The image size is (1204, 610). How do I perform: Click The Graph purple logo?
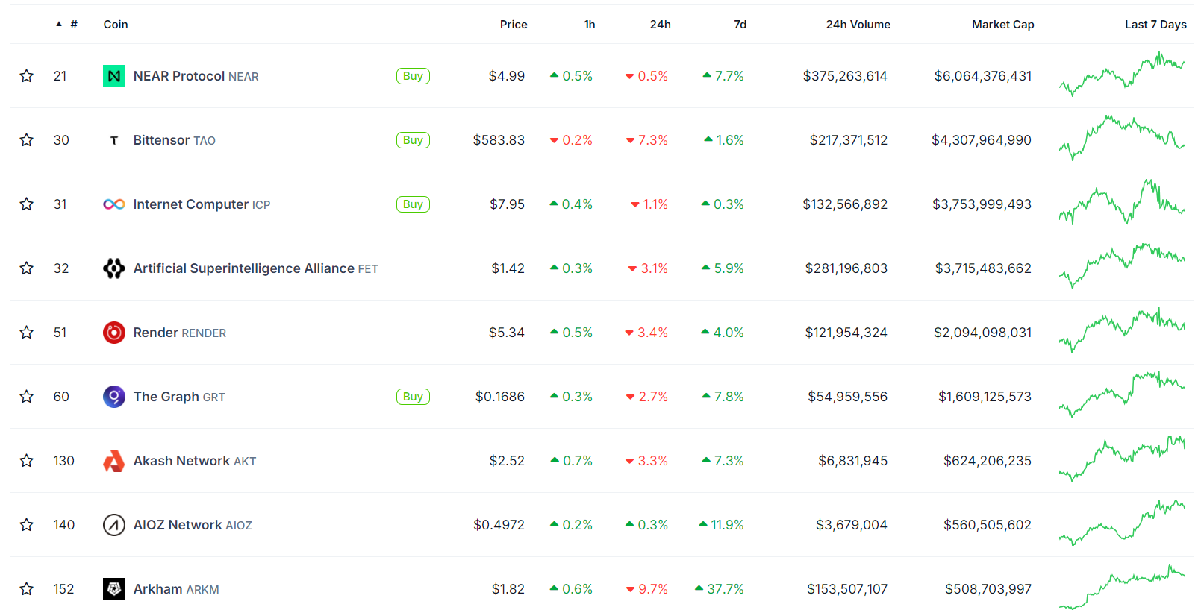tap(114, 397)
